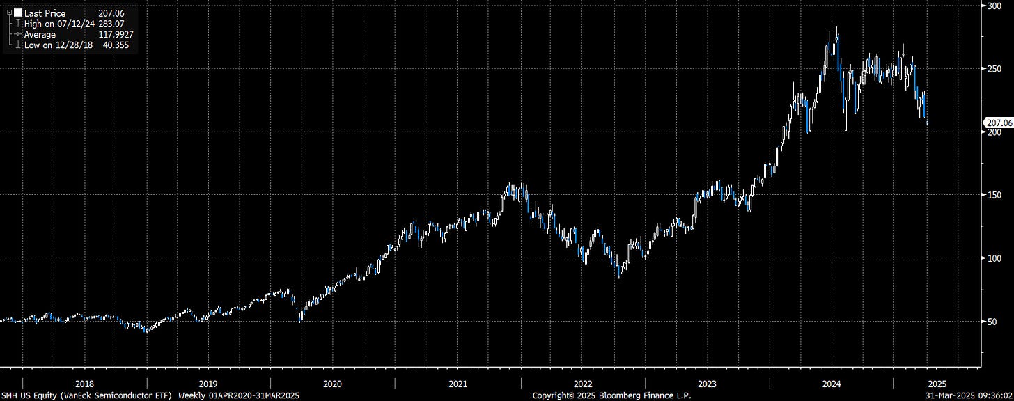Click the 2024 year label on time axis
The width and height of the screenshot is (1014, 401).
831,384
